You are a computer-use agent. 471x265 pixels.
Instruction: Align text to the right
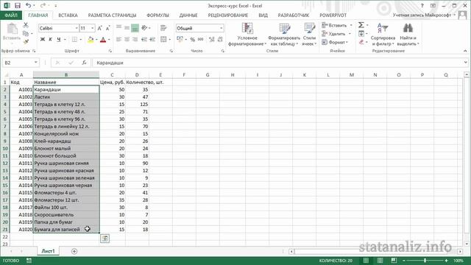135,39
